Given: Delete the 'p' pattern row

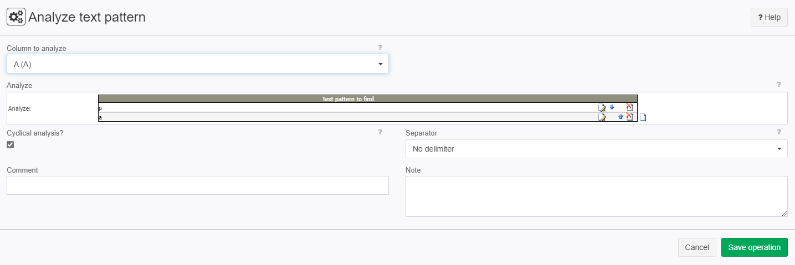Looking at the screenshot, I should [629, 107].
